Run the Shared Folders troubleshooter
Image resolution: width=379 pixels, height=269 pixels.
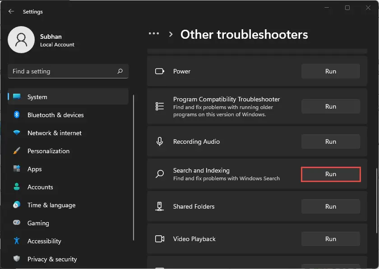click(x=330, y=206)
